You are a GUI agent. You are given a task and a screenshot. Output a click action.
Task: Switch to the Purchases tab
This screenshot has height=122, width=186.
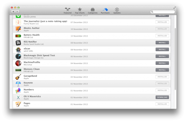[105, 11]
